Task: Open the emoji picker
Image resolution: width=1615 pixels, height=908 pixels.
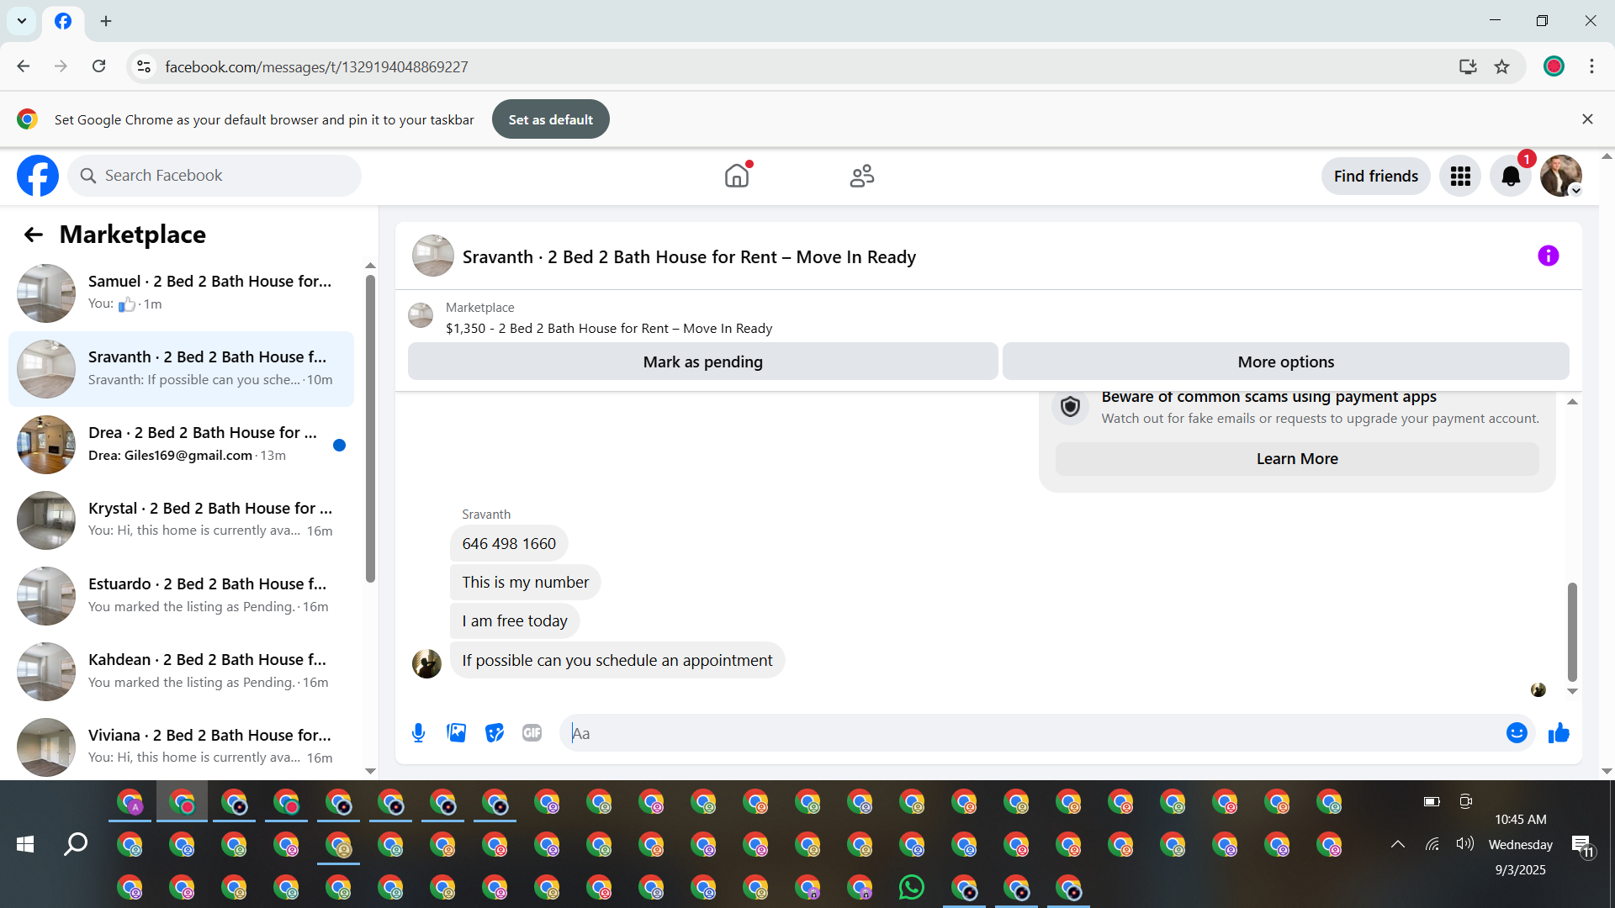Action: [1517, 733]
